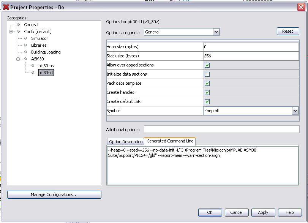
Task: Select pic30-as in the tree
Action: pyautogui.click(x=46, y=66)
